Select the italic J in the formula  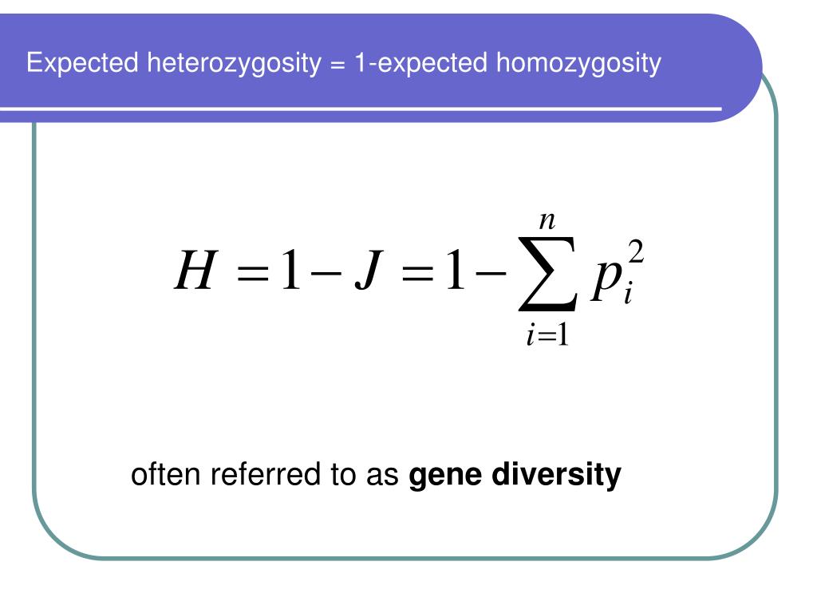point(369,270)
